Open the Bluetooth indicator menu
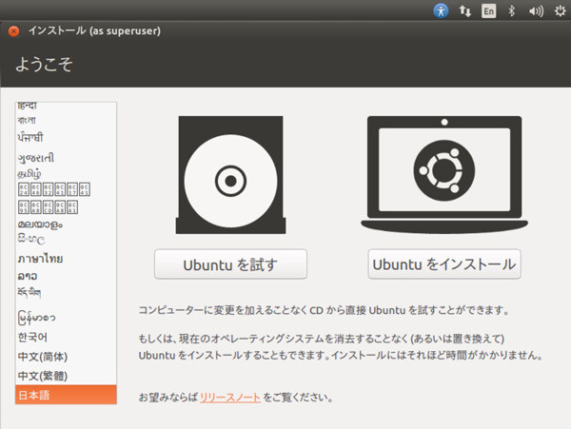Screen dimensions: 571x429 (512, 11)
